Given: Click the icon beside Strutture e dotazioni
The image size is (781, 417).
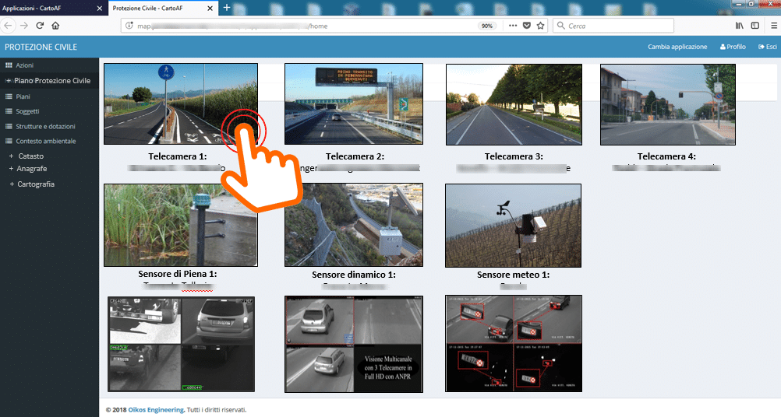Looking at the screenshot, I should click(9, 126).
